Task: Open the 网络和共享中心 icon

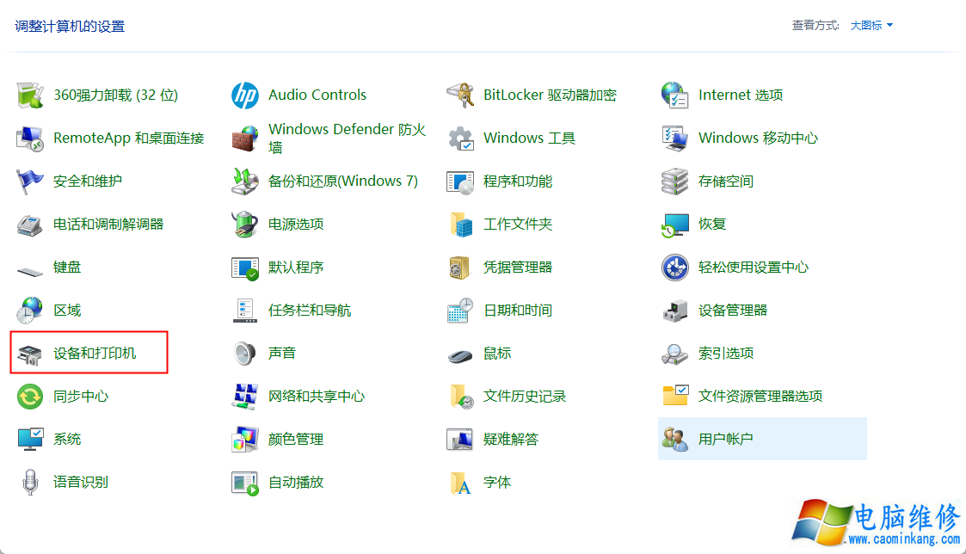Action: (x=244, y=397)
